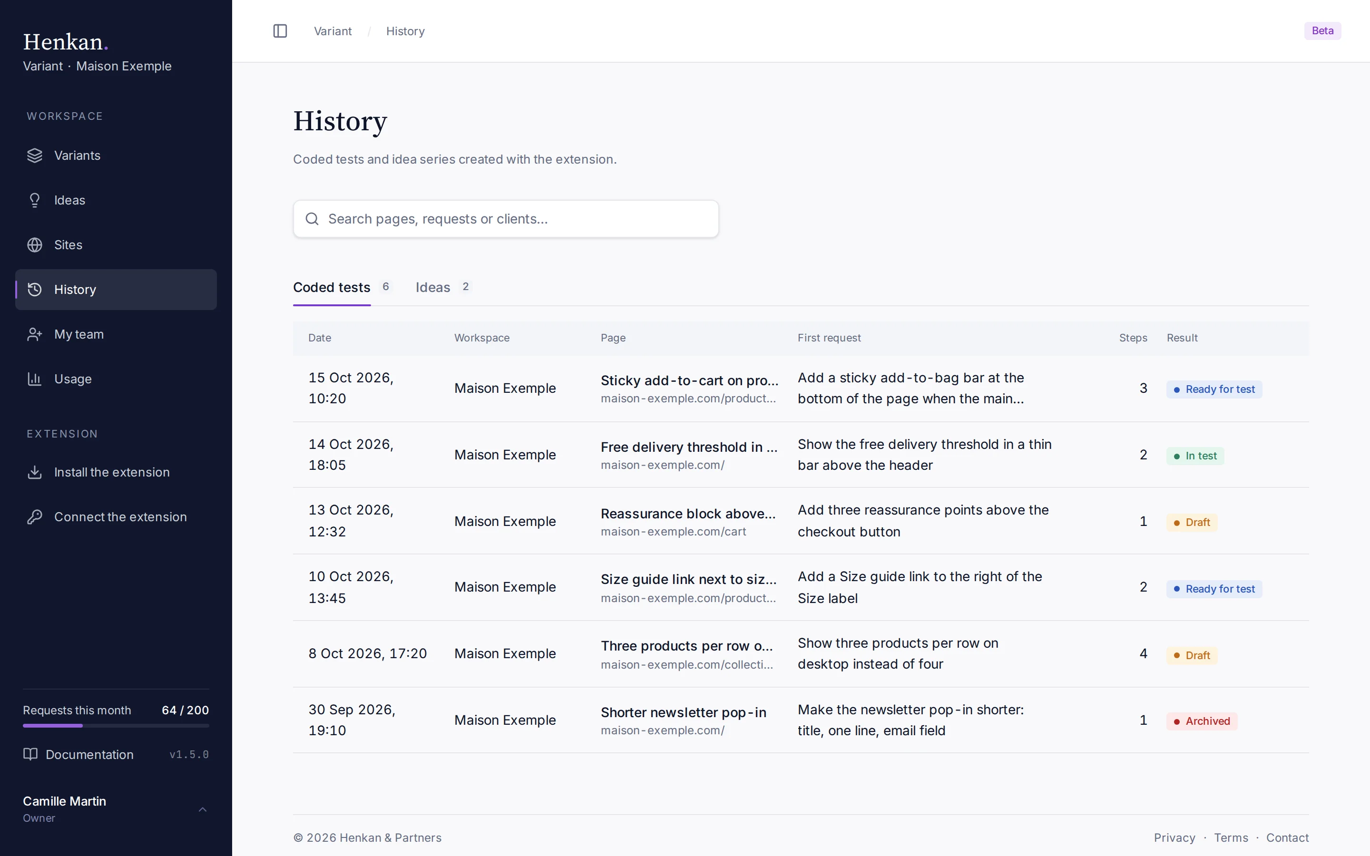Open My team in sidebar
This screenshot has width=1370, height=856.
(116, 334)
